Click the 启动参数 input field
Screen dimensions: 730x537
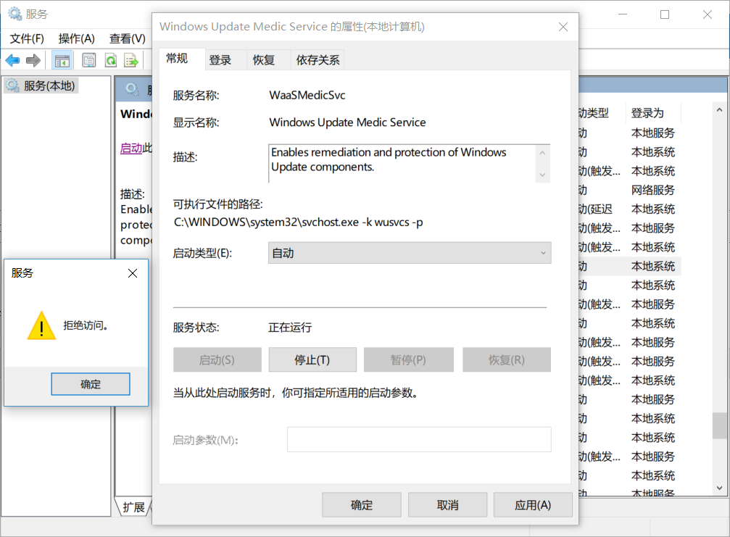pyautogui.click(x=419, y=440)
